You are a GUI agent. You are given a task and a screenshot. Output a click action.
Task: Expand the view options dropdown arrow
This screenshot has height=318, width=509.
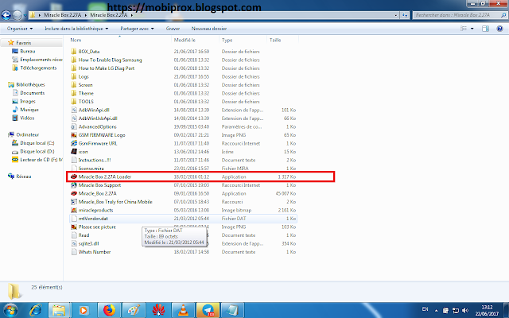472,29
